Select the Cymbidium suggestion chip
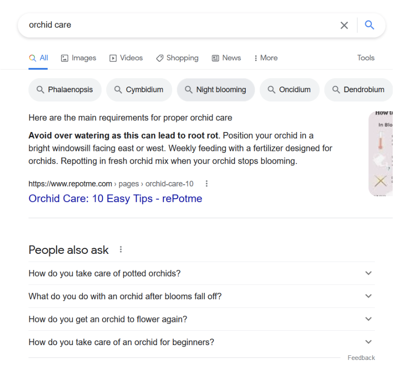This screenshot has height=372, width=402. (x=139, y=90)
